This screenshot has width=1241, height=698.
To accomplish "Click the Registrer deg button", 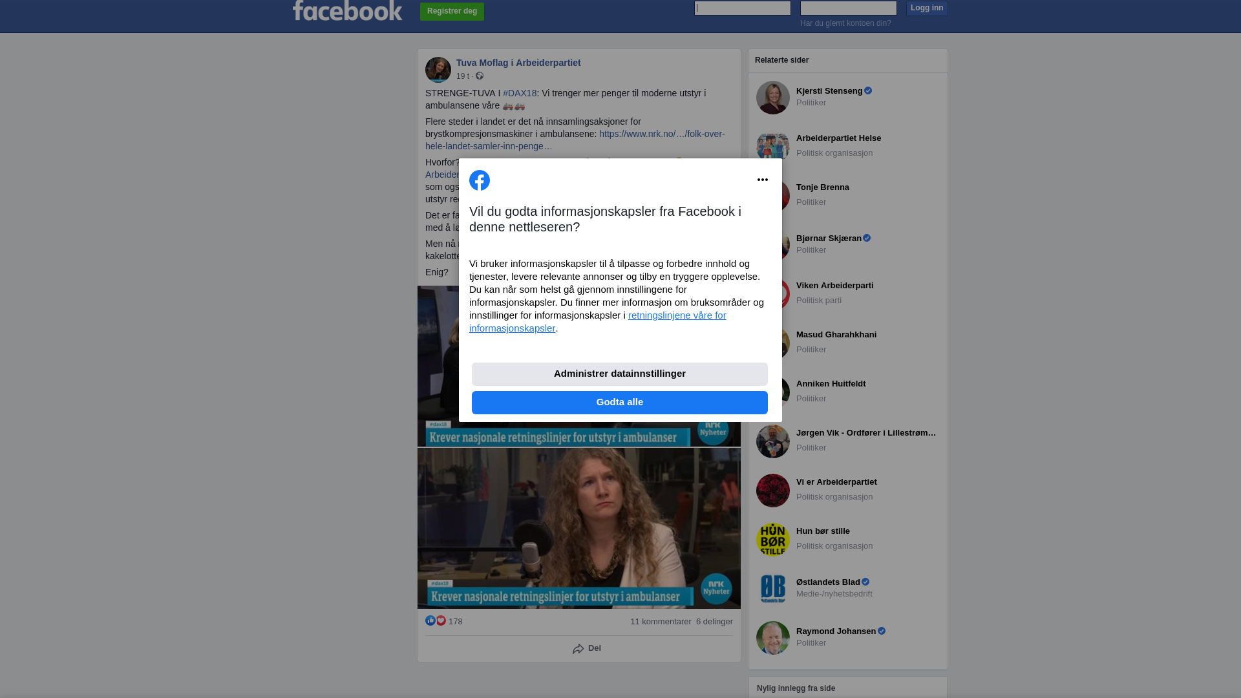I will 452,12.
